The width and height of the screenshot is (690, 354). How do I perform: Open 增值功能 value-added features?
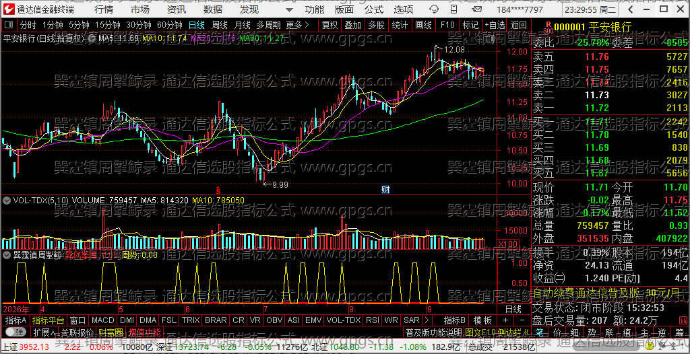[x=144, y=332]
